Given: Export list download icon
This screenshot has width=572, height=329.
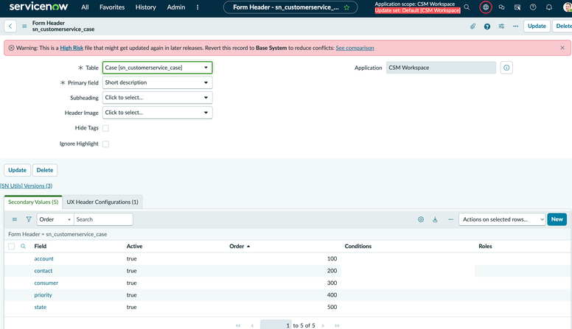Looking at the screenshot, I should click(x=435, y=219).
